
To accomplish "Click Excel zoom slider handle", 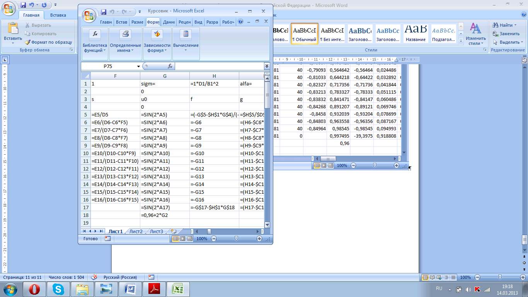I will (236, 239).
